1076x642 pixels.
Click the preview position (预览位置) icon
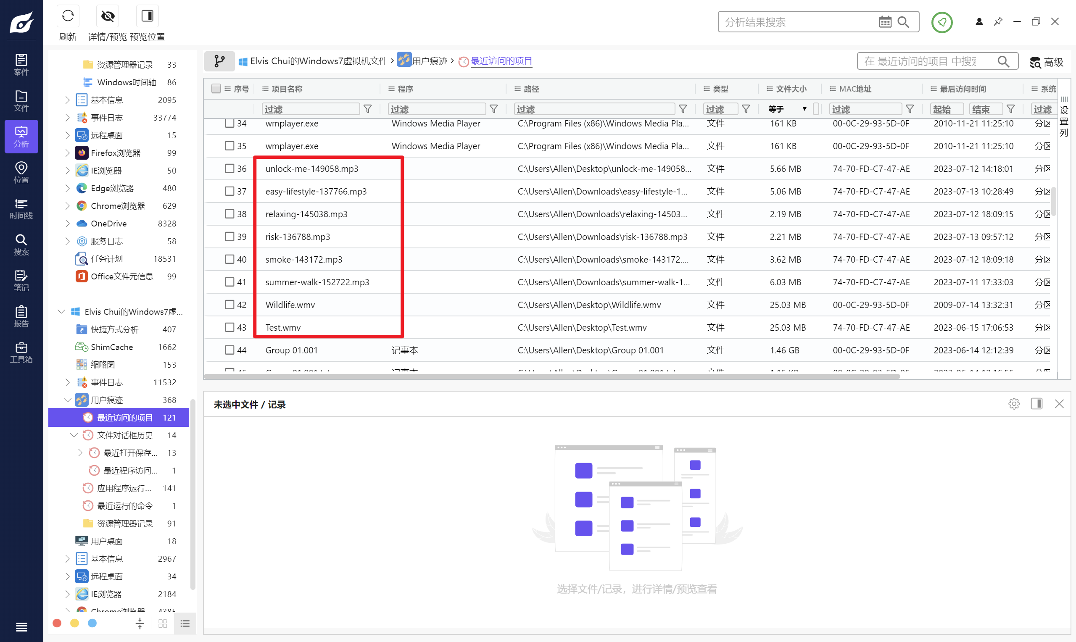coord(147,16)
